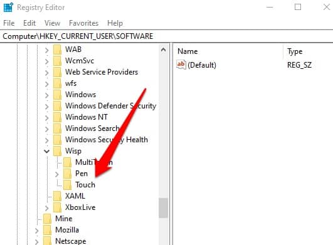Click the Windows Search folder icon

57,128
